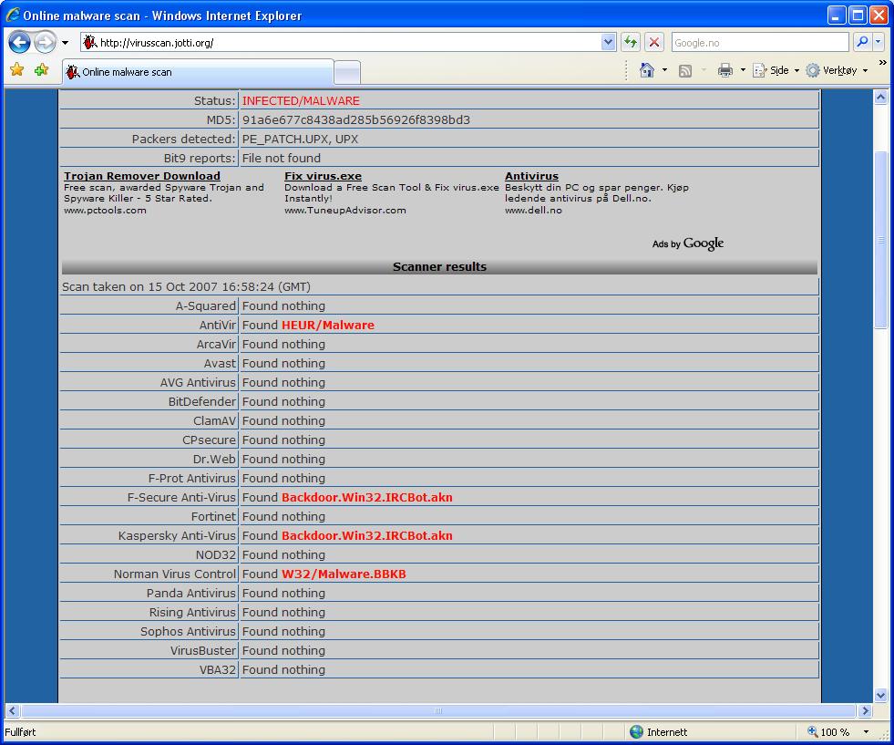
Task: Click the Ads by Google label
Action: pyautogui.click(x=688, y=243)
